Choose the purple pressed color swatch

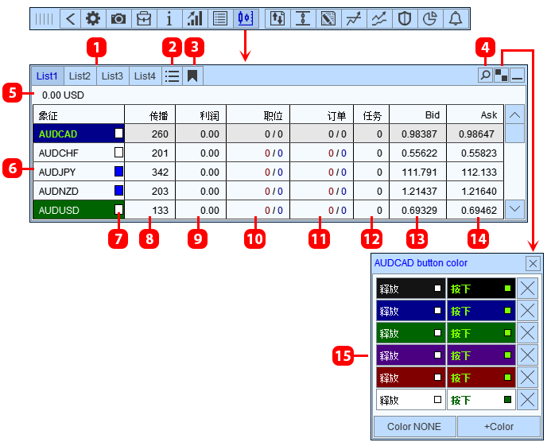pos(481,355)
